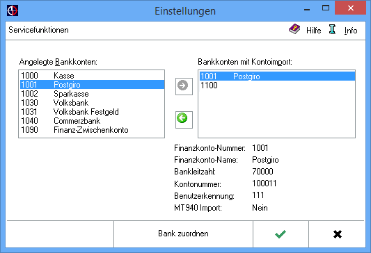Select the 1002 Sparkasse account
Screen dimensions: 371x253
92,94
